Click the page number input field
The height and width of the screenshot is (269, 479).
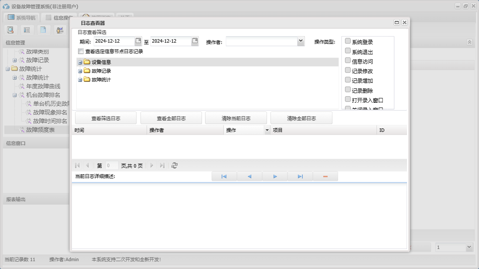(x=111, y=165)
